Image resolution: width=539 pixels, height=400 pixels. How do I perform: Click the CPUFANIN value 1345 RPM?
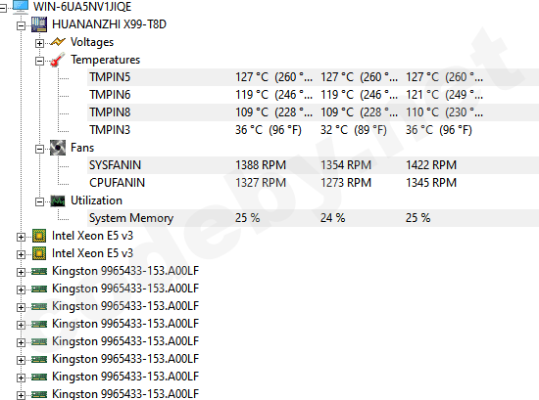(431, 183)
